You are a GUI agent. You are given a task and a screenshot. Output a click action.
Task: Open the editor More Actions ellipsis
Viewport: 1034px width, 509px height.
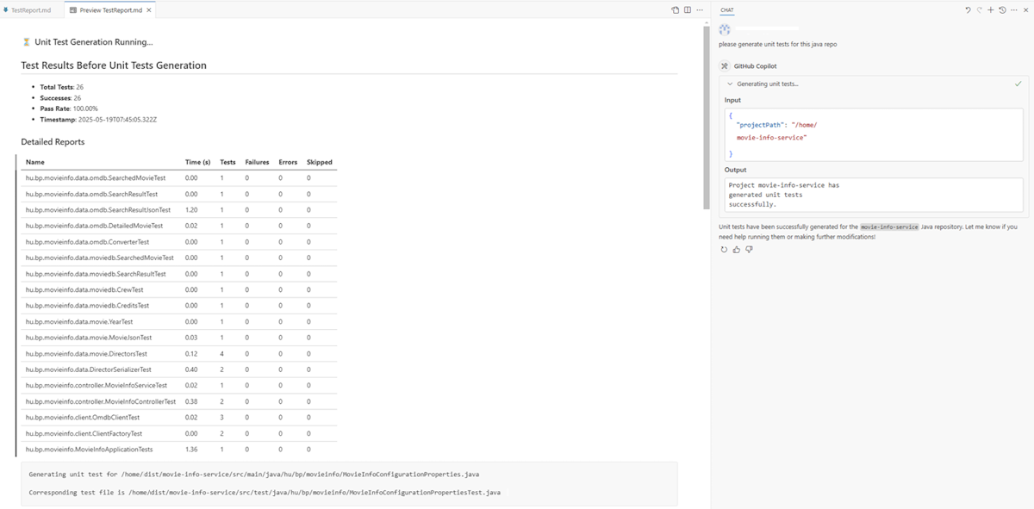pos(700,10)
